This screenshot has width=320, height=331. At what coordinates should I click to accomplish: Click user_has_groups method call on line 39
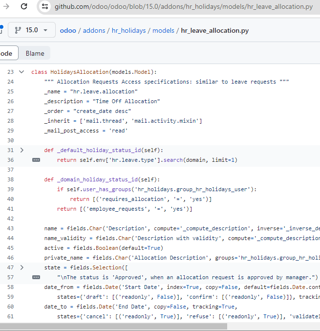pos(107,189)
